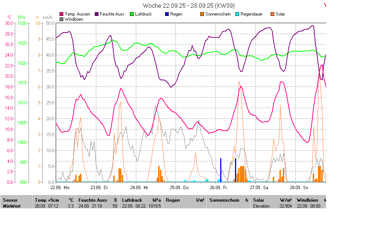
Task: Click the cyan Regendauer legend swatch
Action: (237, 14)
